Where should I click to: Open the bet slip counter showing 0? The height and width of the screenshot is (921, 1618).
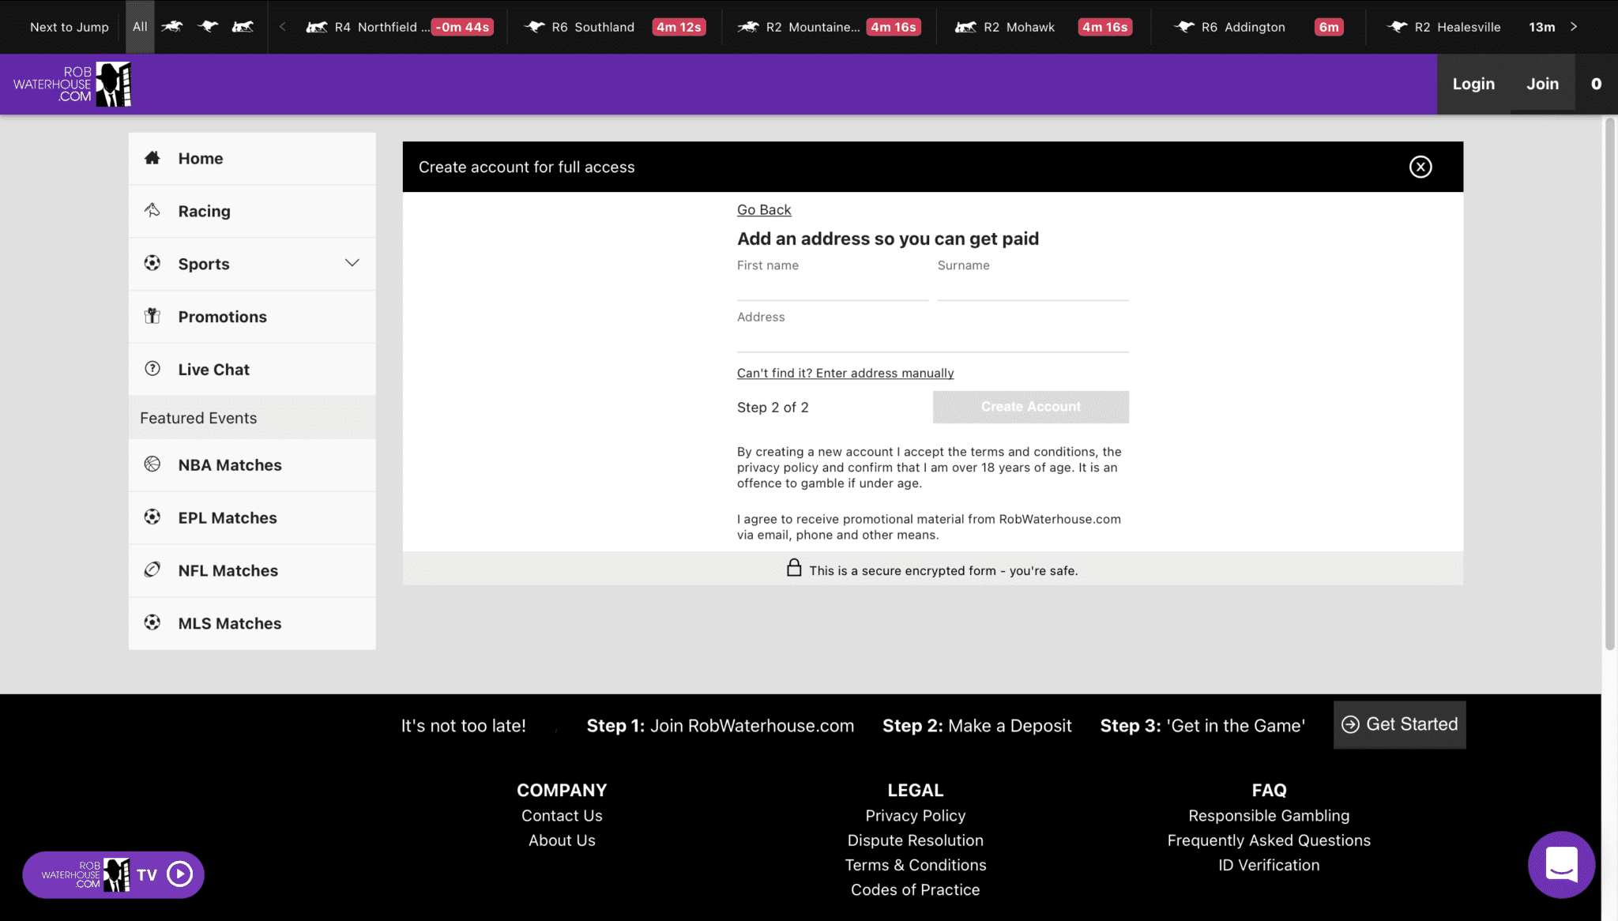click(x=1596, y=84)
